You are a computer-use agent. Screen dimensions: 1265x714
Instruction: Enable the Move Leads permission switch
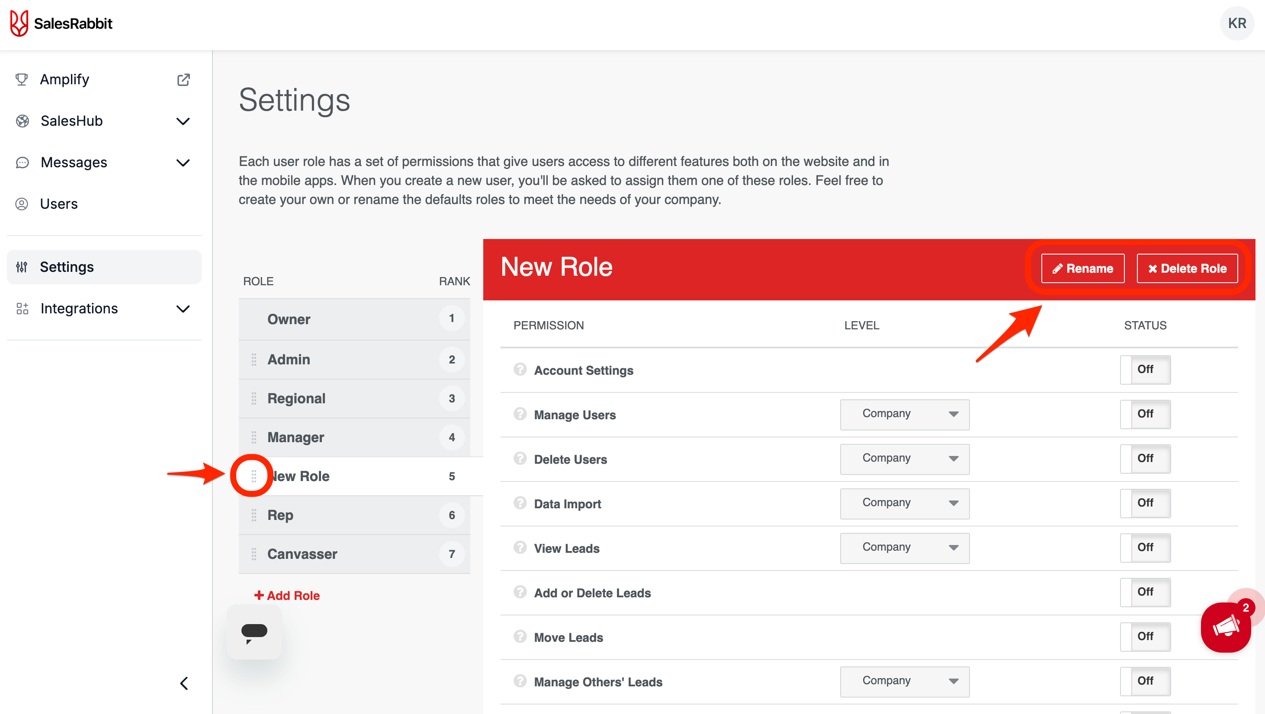1145,637
